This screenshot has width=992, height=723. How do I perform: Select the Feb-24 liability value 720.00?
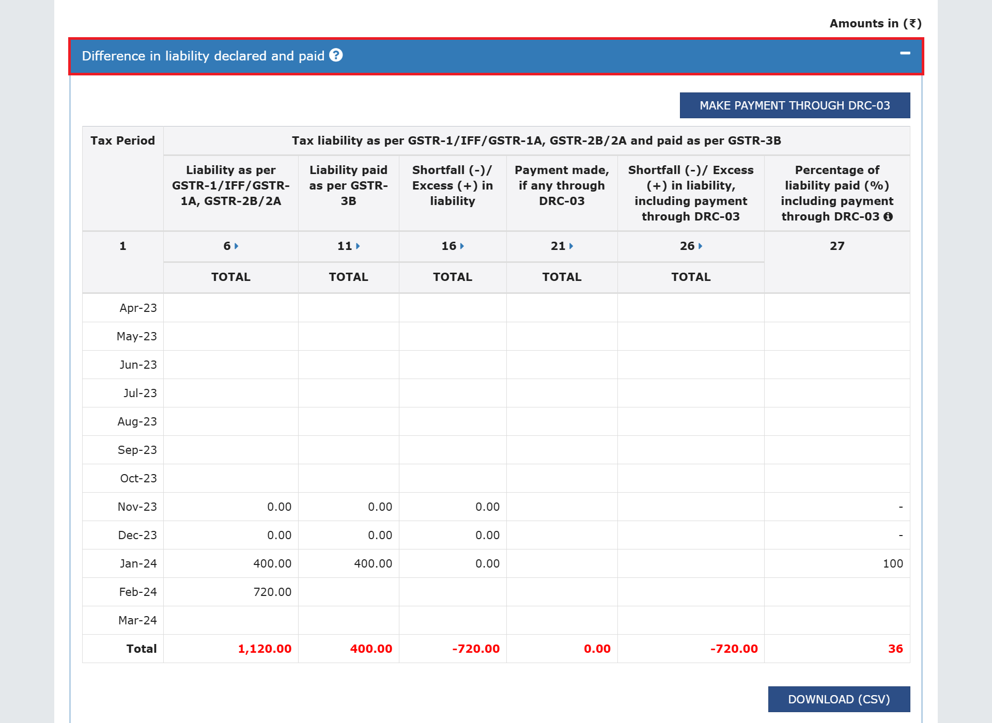point(272,592)
